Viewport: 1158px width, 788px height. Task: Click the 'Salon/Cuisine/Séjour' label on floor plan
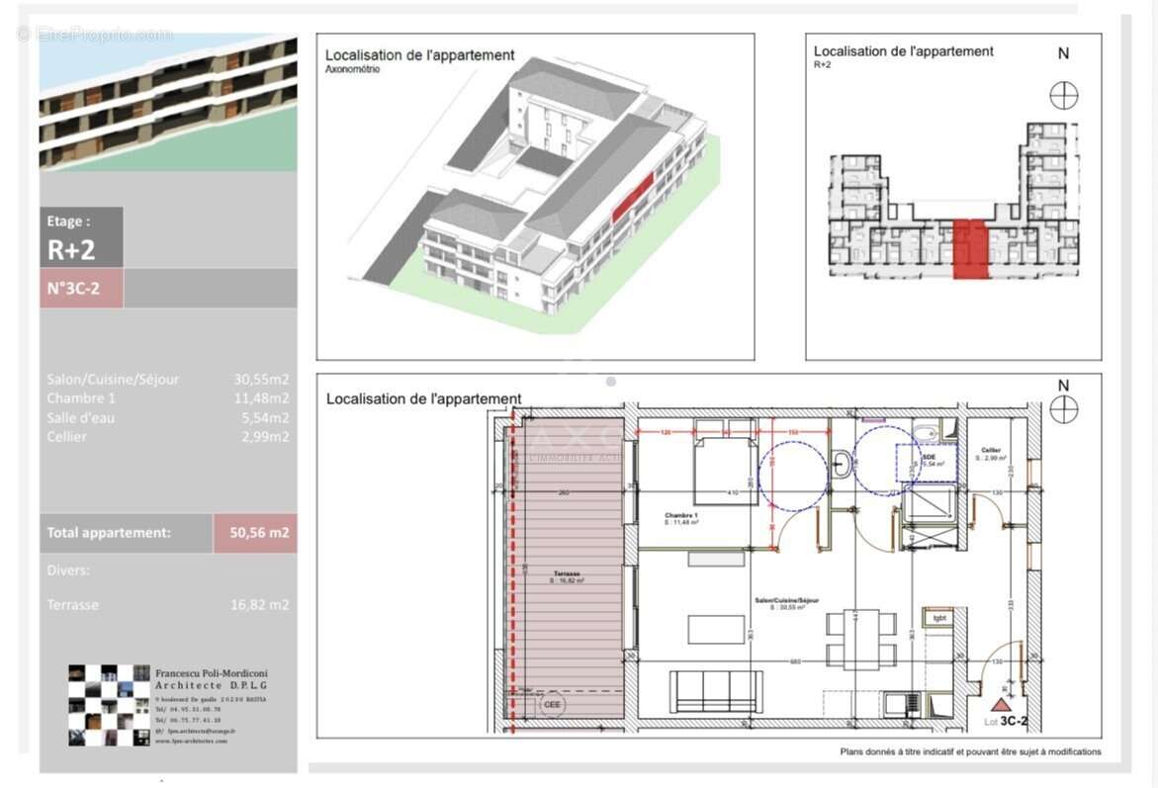(786, 600)
